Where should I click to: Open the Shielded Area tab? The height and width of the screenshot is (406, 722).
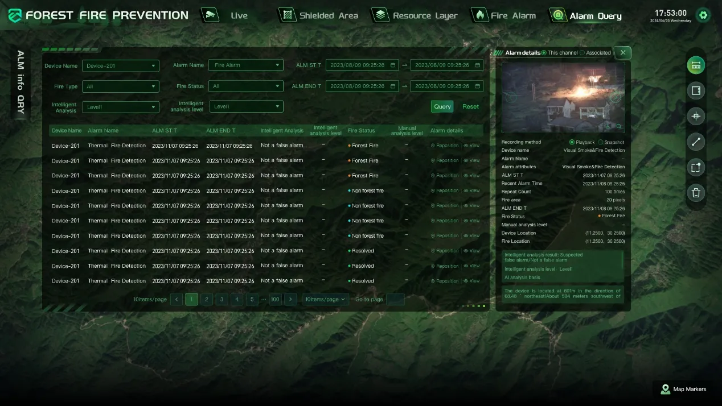pos(320,15)
